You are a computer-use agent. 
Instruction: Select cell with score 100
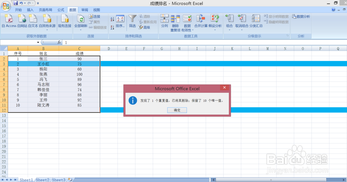tap(79, 74)
